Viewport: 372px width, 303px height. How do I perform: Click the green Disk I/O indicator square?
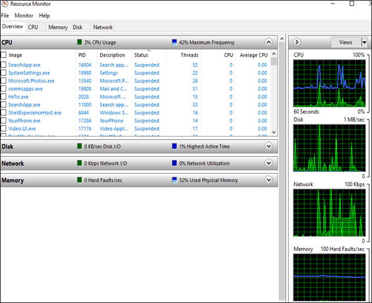79,146
